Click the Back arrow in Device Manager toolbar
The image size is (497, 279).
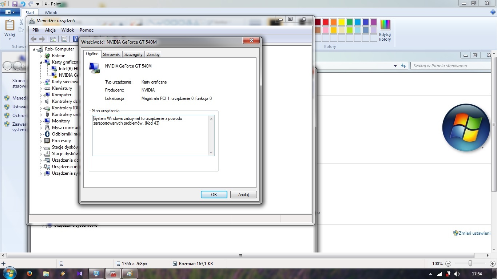click(x=33, y=39)
